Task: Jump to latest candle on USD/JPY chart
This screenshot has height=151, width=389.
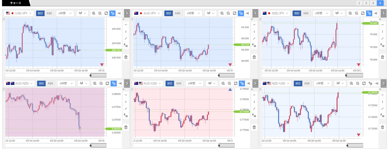Action: [x=119, y=13]
